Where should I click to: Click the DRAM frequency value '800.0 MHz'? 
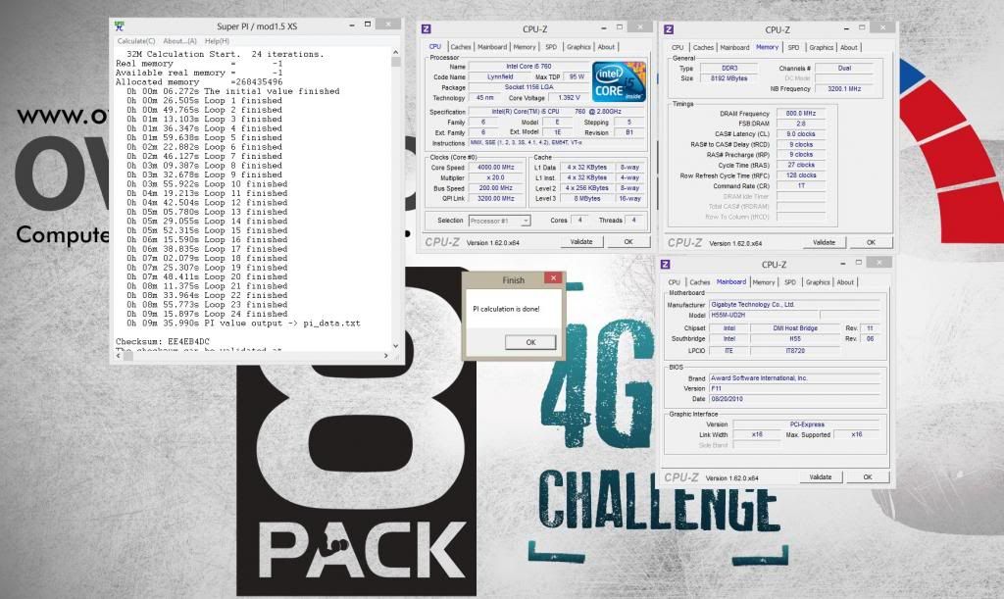(801, 114)
